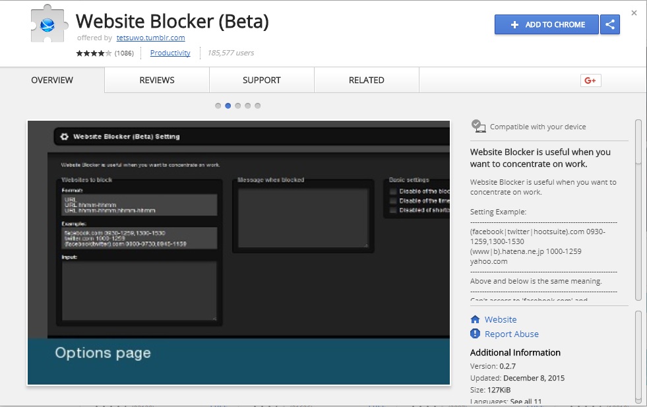
Task: Click the description panel scrollbar
Action: (638, 210)
